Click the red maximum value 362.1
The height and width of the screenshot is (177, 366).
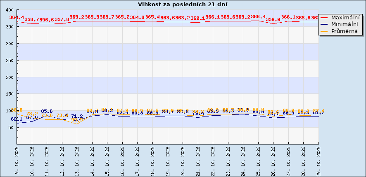pyautogui.click(x=198, y=18)
